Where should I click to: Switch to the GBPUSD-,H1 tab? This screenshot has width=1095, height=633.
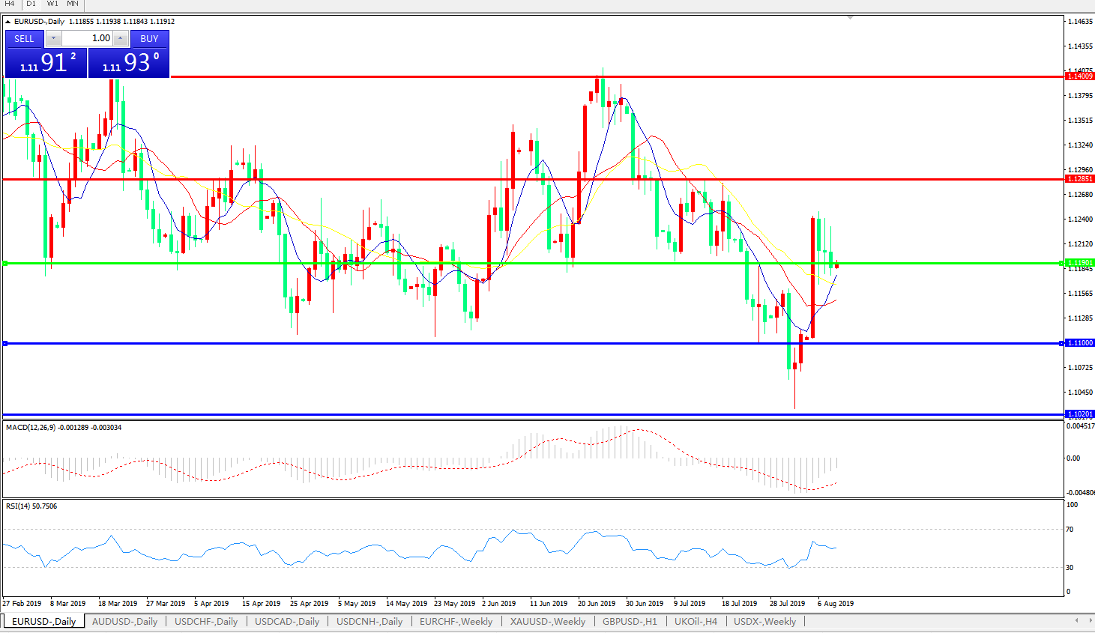630,621
